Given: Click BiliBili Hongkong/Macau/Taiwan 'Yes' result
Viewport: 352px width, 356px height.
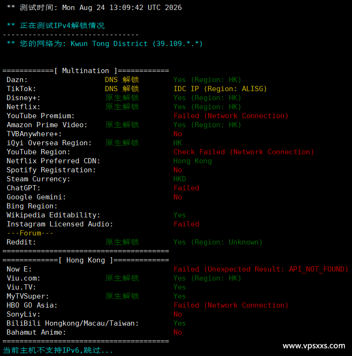Looking at the screenshot, I should tap(180, 323).
